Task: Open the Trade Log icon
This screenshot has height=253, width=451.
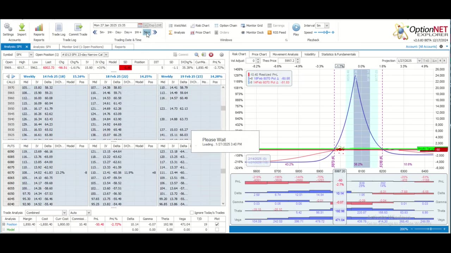Action: (58, 27)
